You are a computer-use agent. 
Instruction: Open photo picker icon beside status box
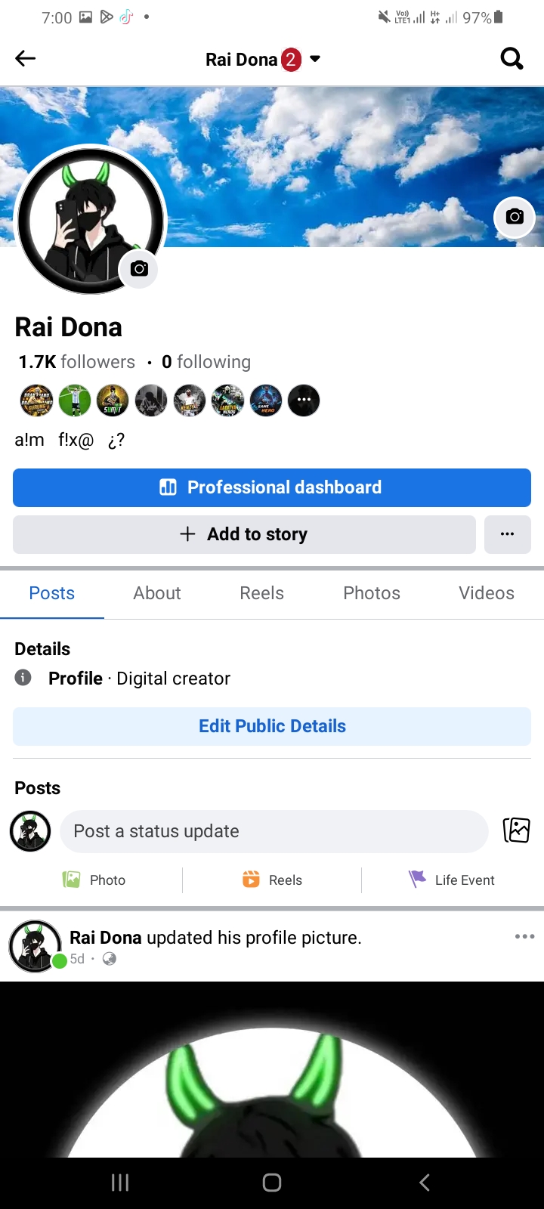coord(517,830)
